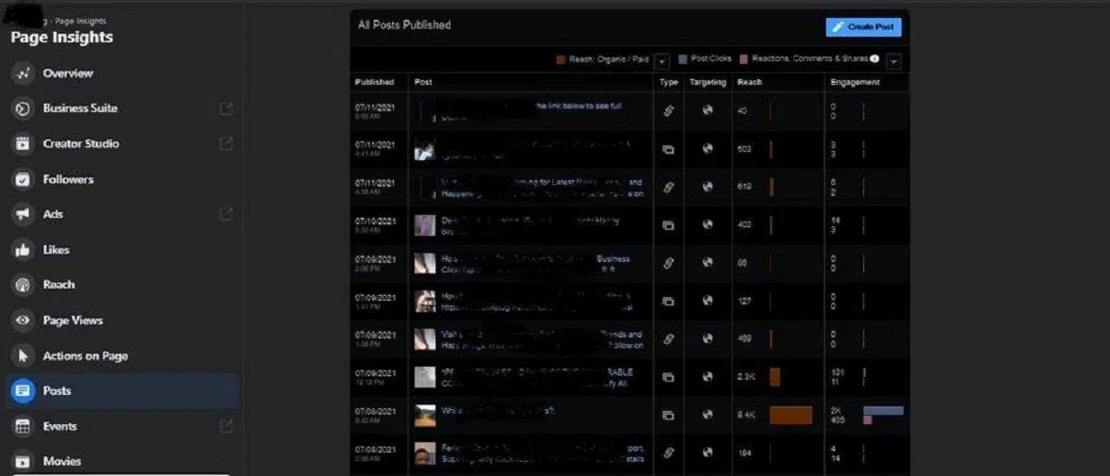Click the info icon next to Reactions, Comments & Shares
The width and height of the screenshot is (1110, 476).
(x=874, y=59)
